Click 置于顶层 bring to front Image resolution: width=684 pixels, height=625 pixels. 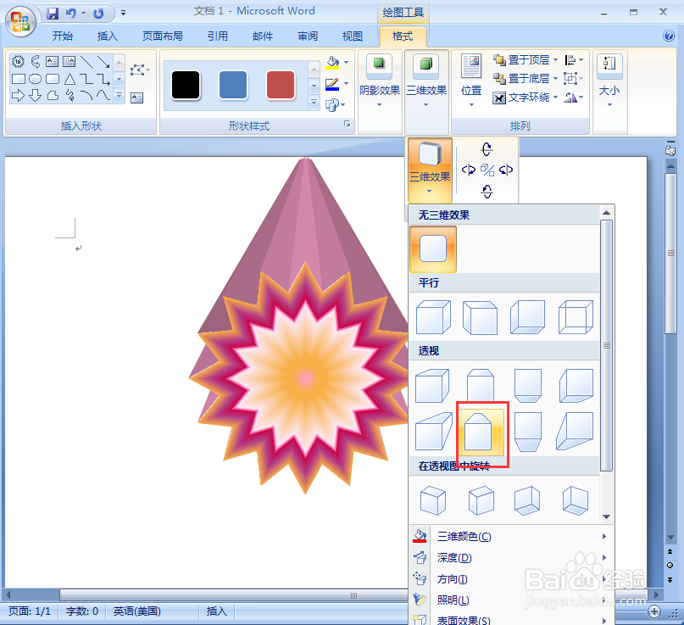(x=526, y=60)
